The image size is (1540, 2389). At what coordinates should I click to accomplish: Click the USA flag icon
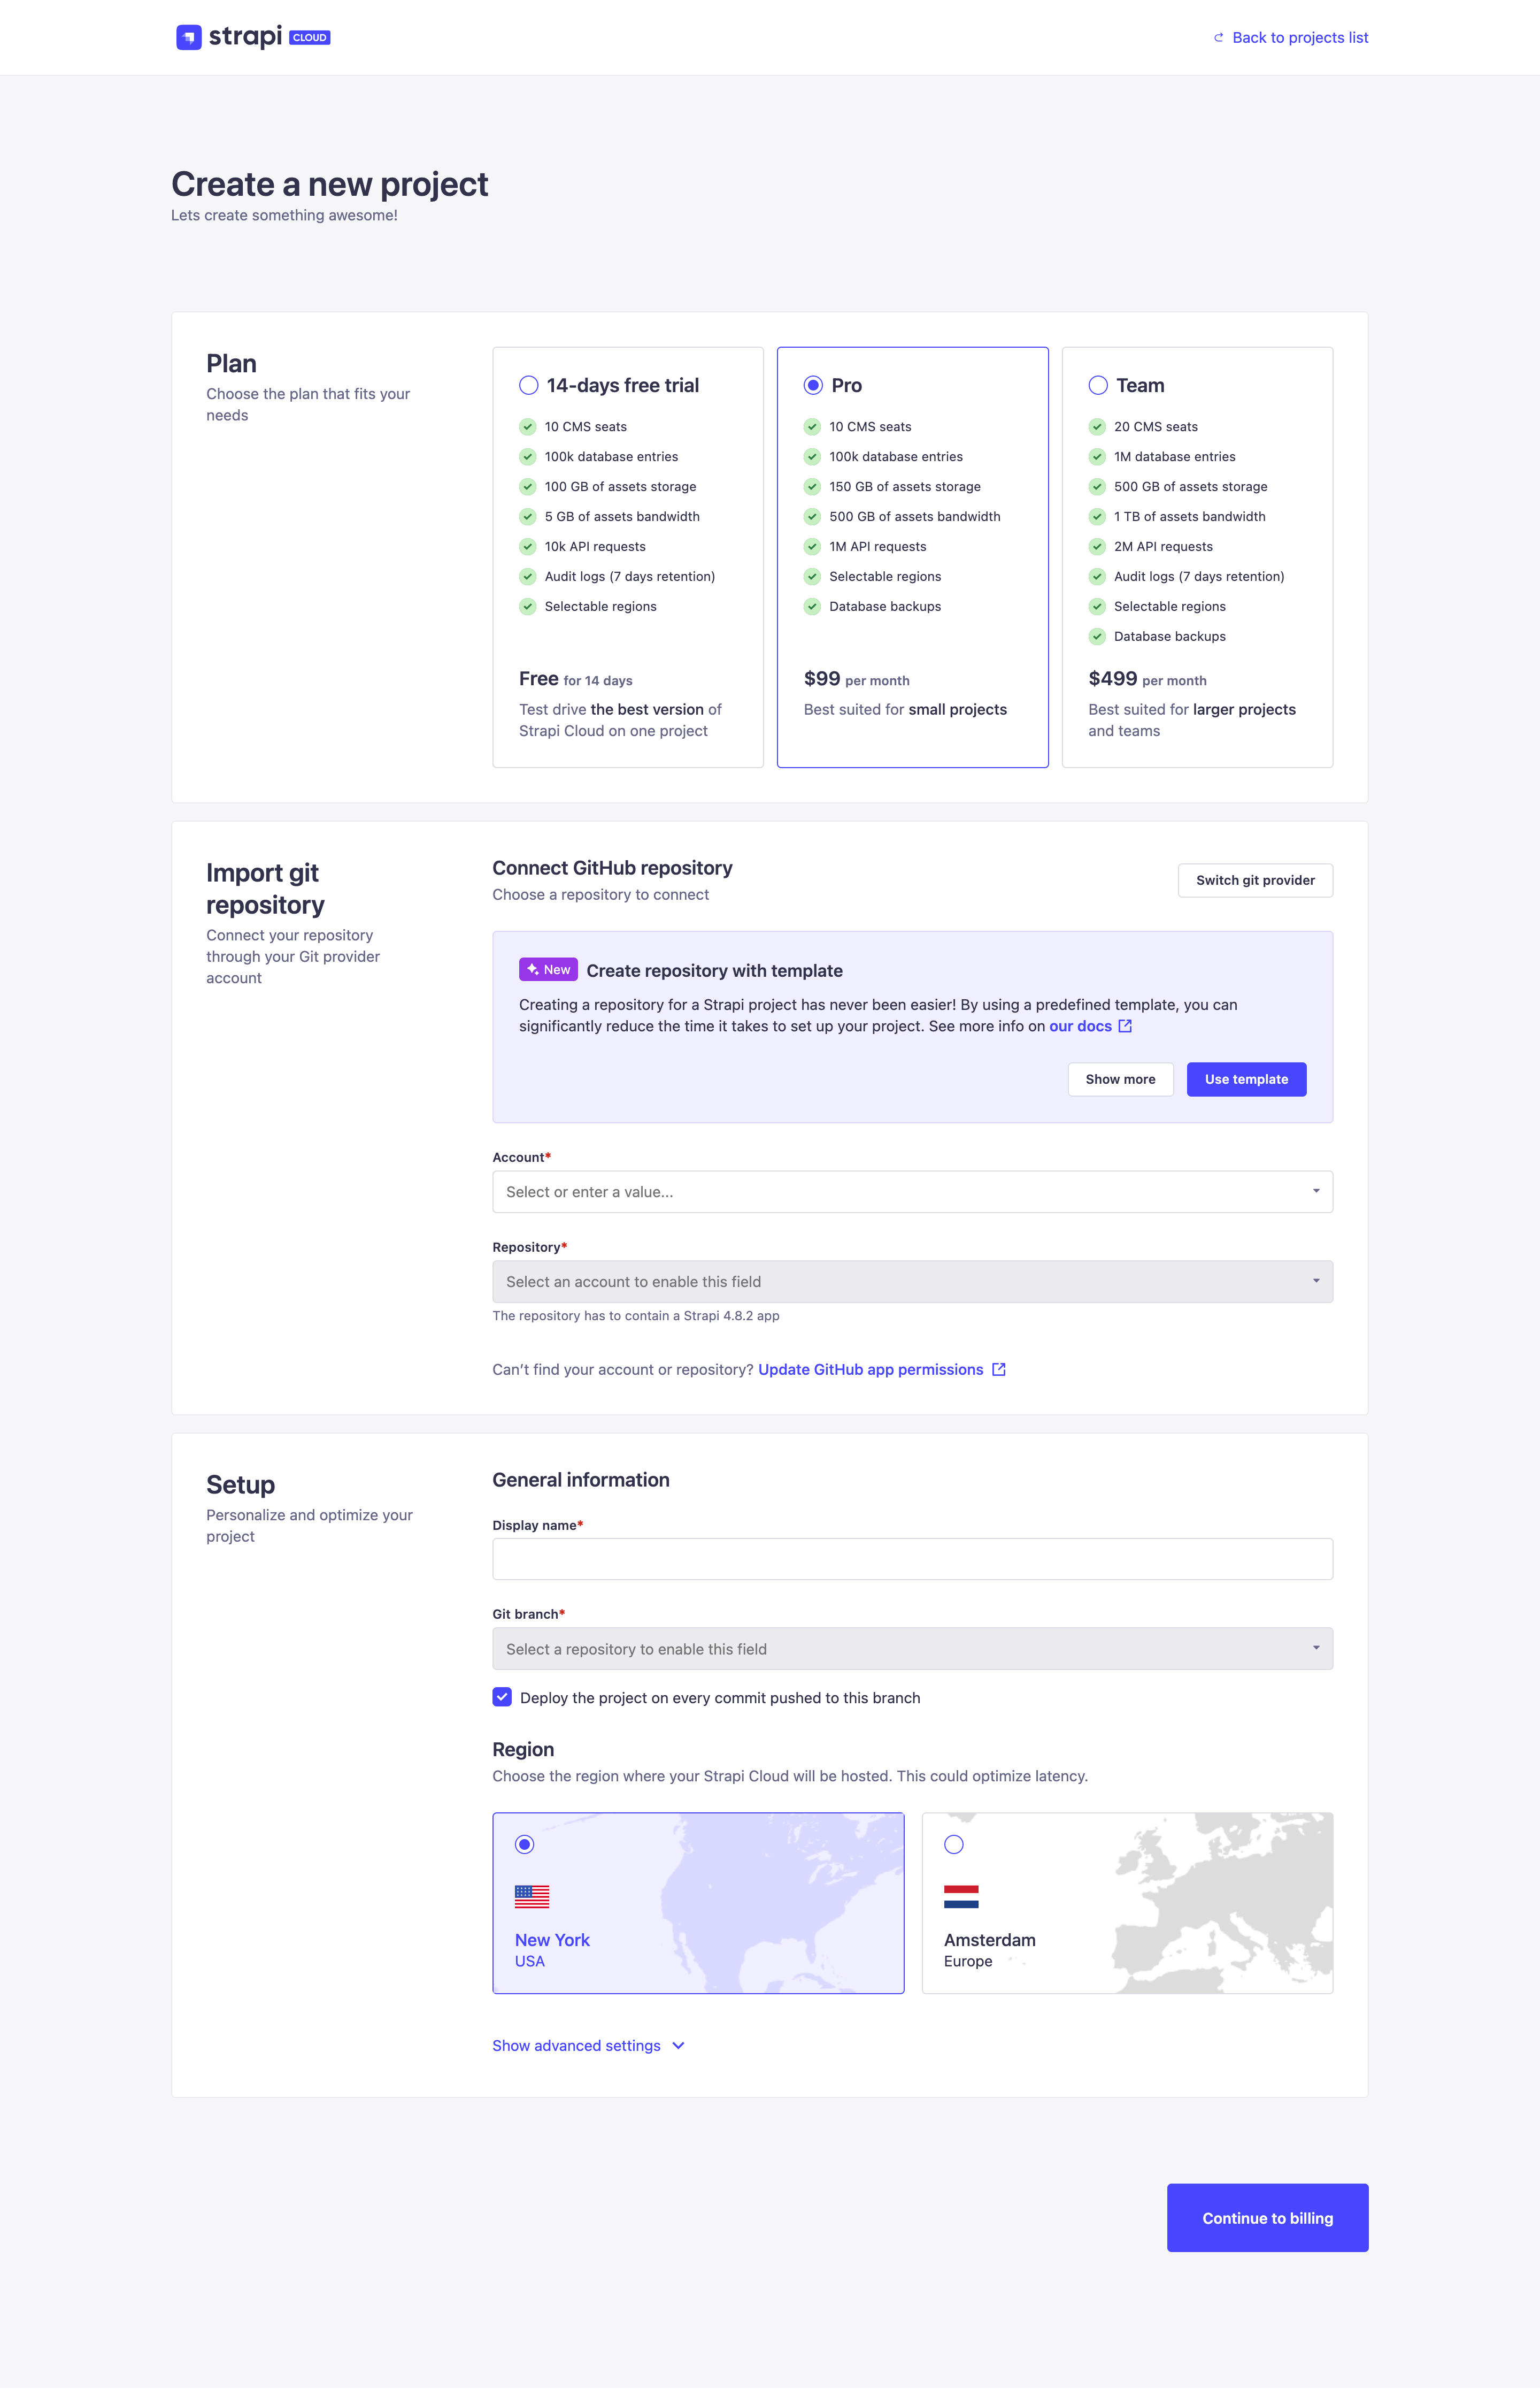click(531, 1896)
